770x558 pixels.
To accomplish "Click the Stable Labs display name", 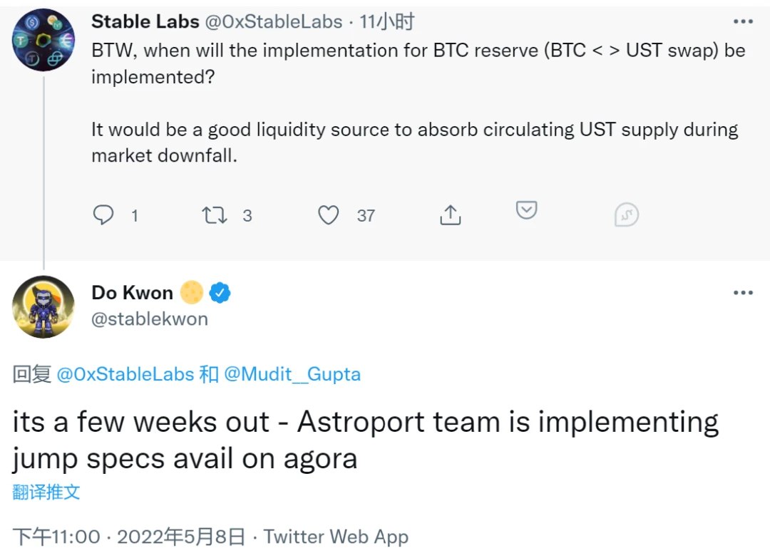I will tap(145, 22).
